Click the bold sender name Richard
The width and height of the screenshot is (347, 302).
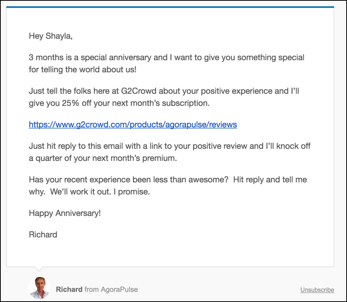tap(69, 289)
